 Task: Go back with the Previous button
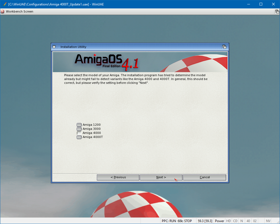click(118, 177)
